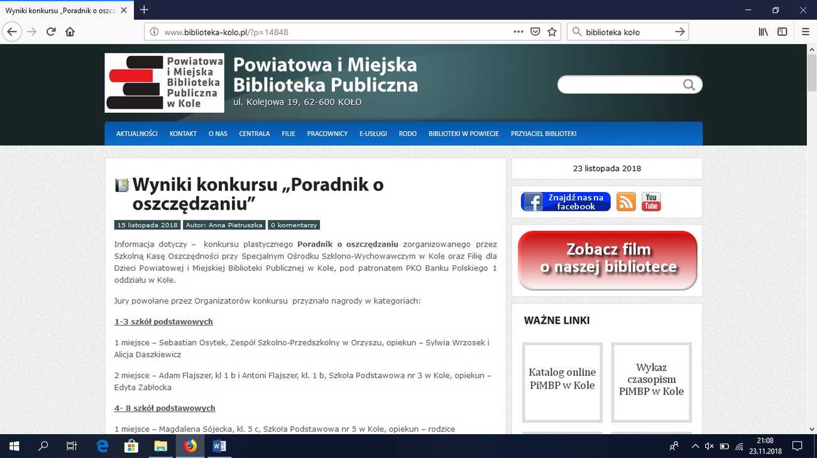The image size is (817, 458).
Task: Show hidden system tray icons
Action: pos(695,446)
